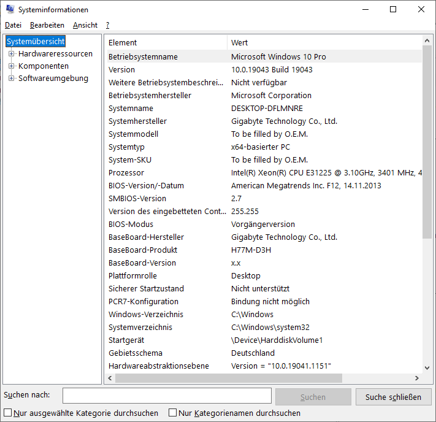Select the Hardwareressourcen tree label
Image resolution: width=436 pixels, height=422 pixels.
55,54
